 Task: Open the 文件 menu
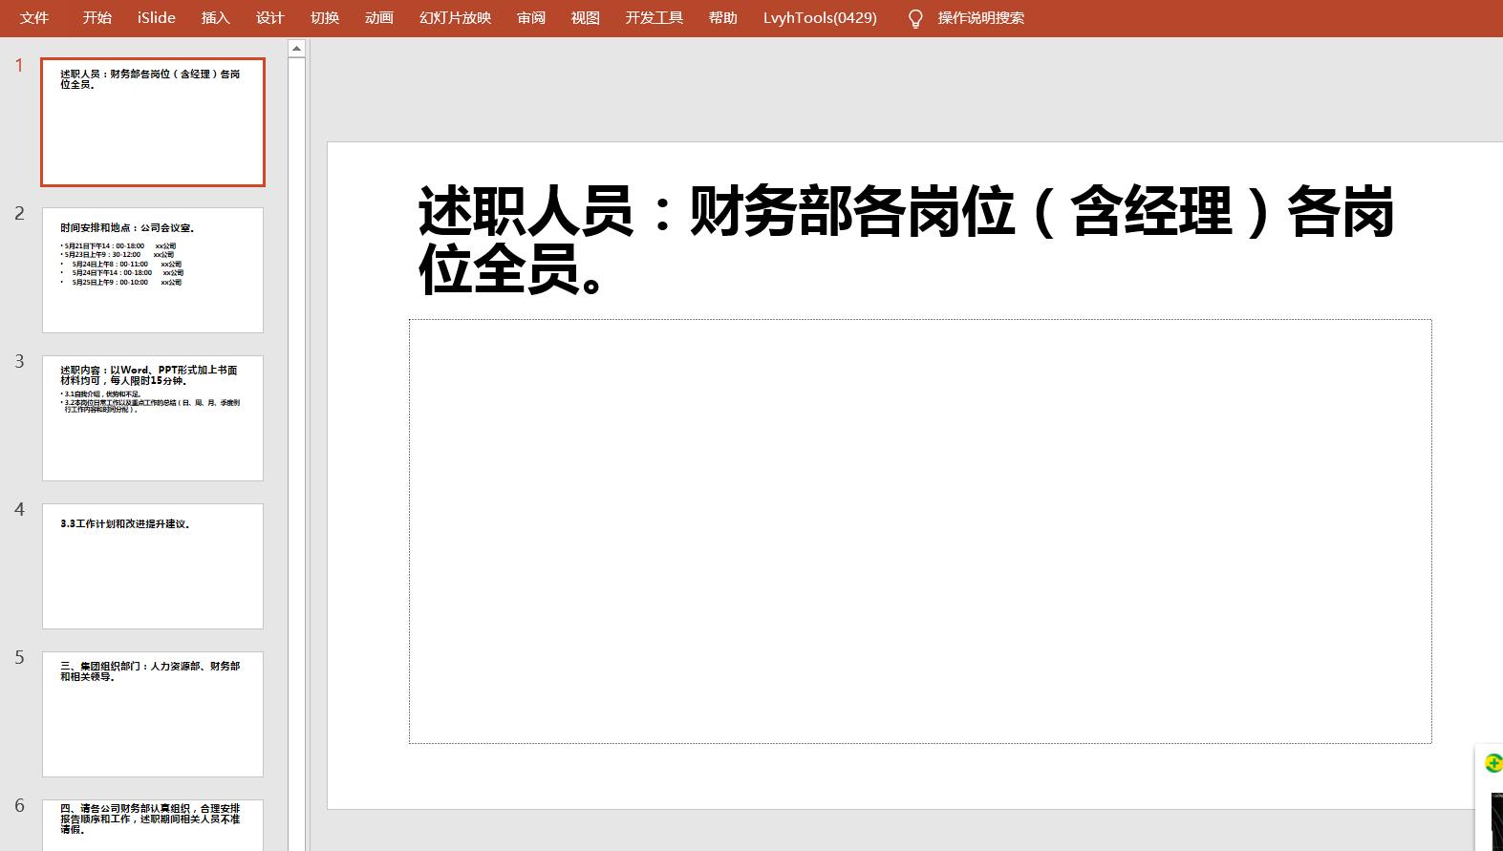[34, 18]
